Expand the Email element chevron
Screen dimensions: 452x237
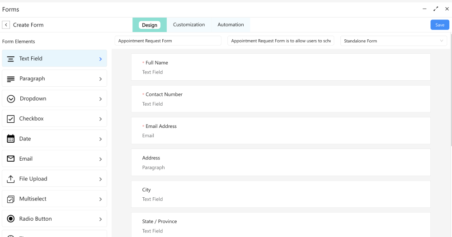[x=101, y=159]
